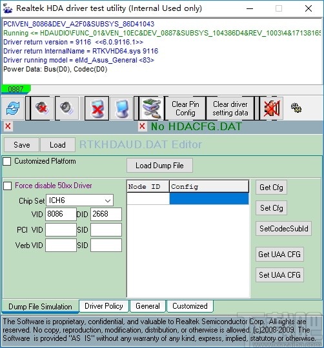
Task: Select the highlighted blue Config cell
Action: coord(209,198)
